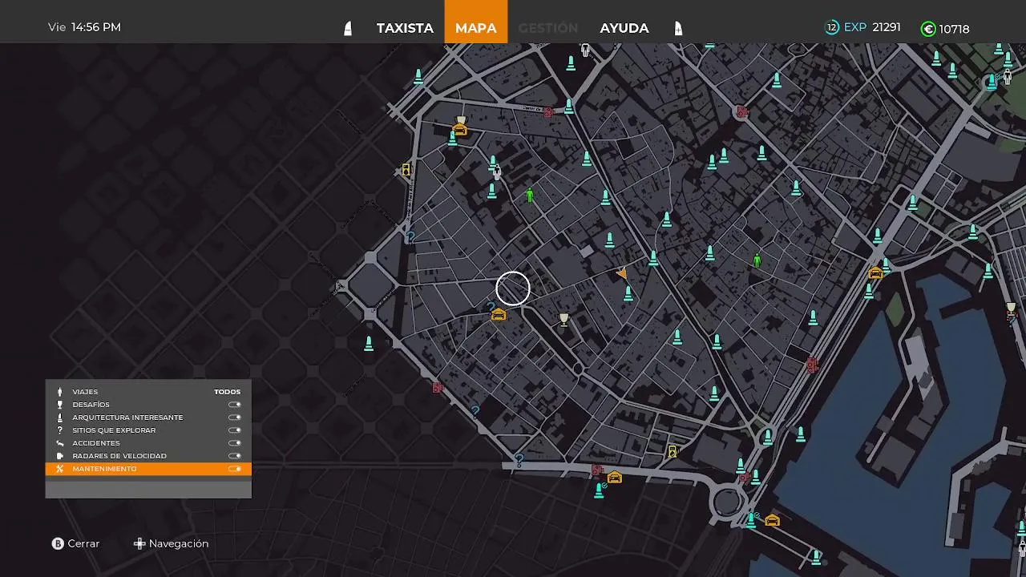1026x577 pixels.
Task: Click the wrench icon in the Mantenimiento row
Action: tap(59, 469)
